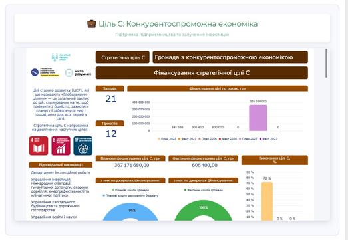Image resolution: width=348 pixels, height=240 pixels.
Task: Select 'Управління капітального будівництва' executor entry
Action: coord(55,206)
